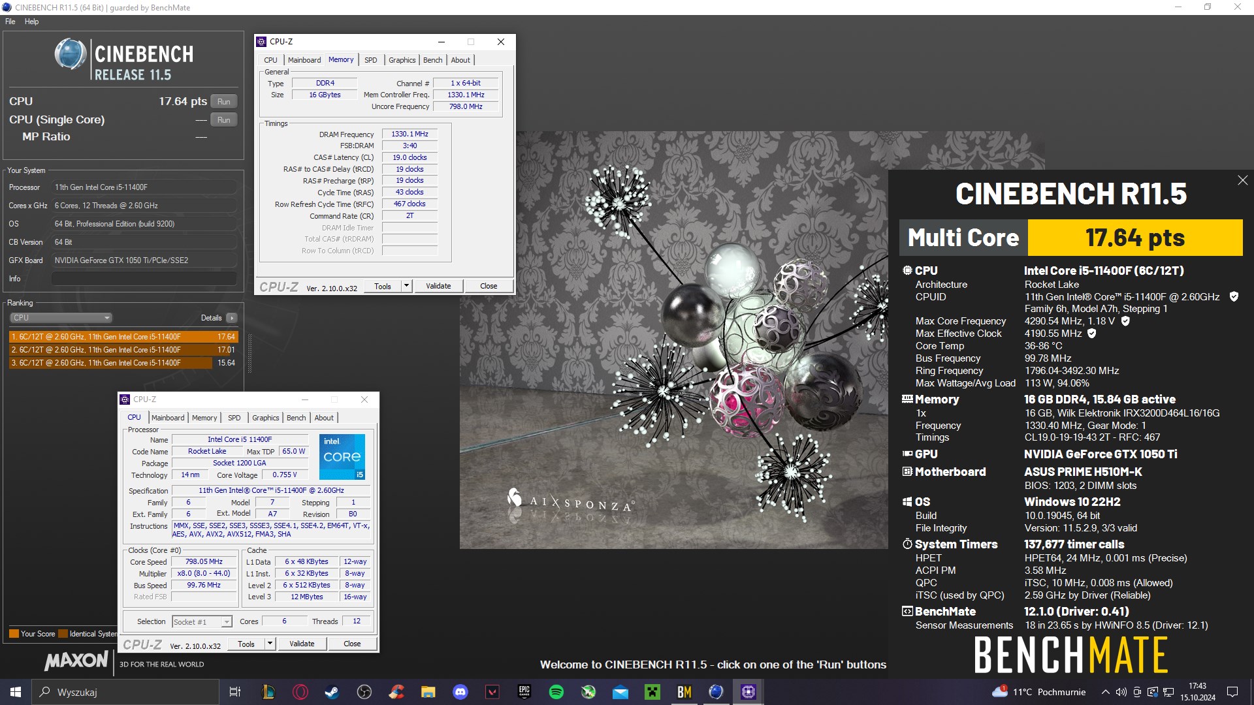Open Epic Games Launcher from taskbar
The height and width of the screenshot is (705, 1254).
pos(524,692)
